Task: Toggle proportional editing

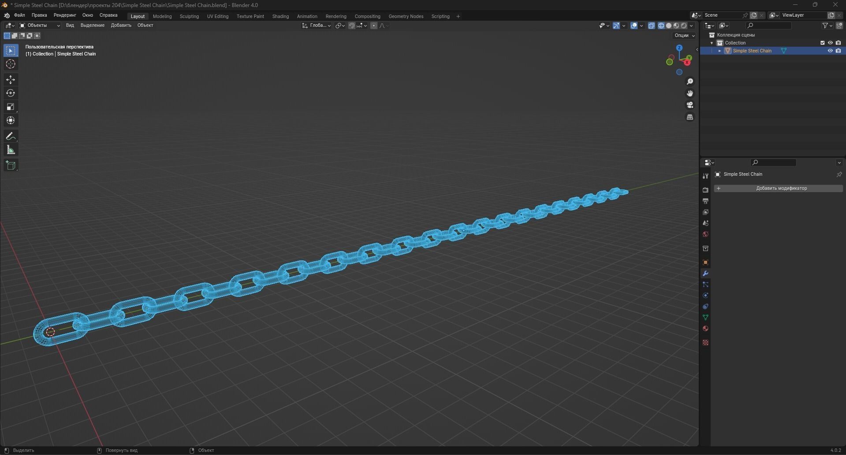Action: (x=374, y=26)
